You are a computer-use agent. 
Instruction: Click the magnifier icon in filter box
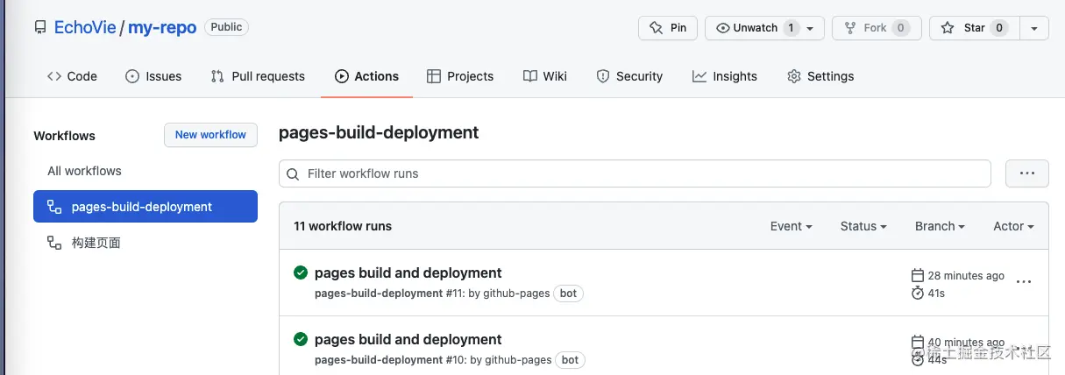click(294, 173)
